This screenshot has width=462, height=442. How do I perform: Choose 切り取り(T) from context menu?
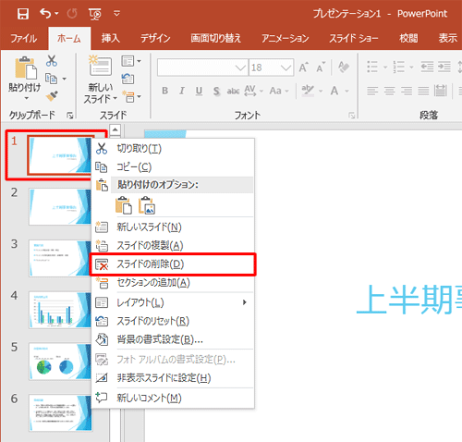pyautogui.click(x=173, y=149)
